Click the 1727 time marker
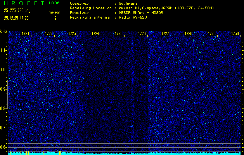 [x=165, y=34]
